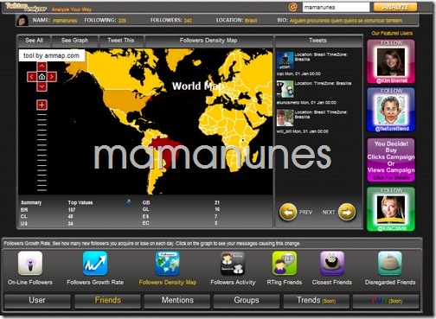Viewport: 436px width, 319px height.
Task: Click the Followers Growth Rate description text
Action: tap(152, 244)
